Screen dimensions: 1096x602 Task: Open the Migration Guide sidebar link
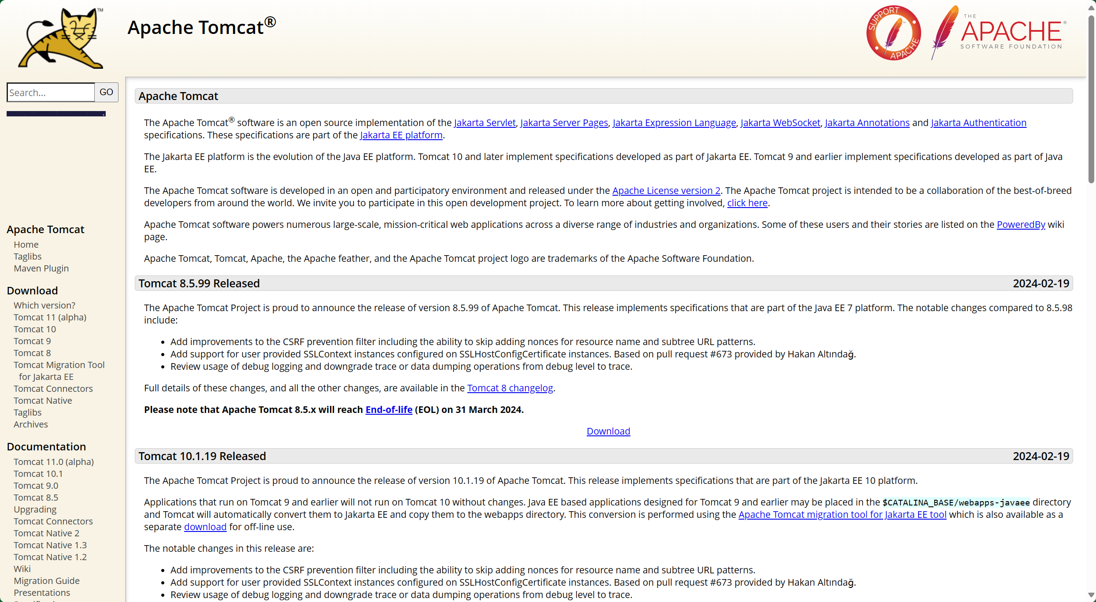[47, 581]
